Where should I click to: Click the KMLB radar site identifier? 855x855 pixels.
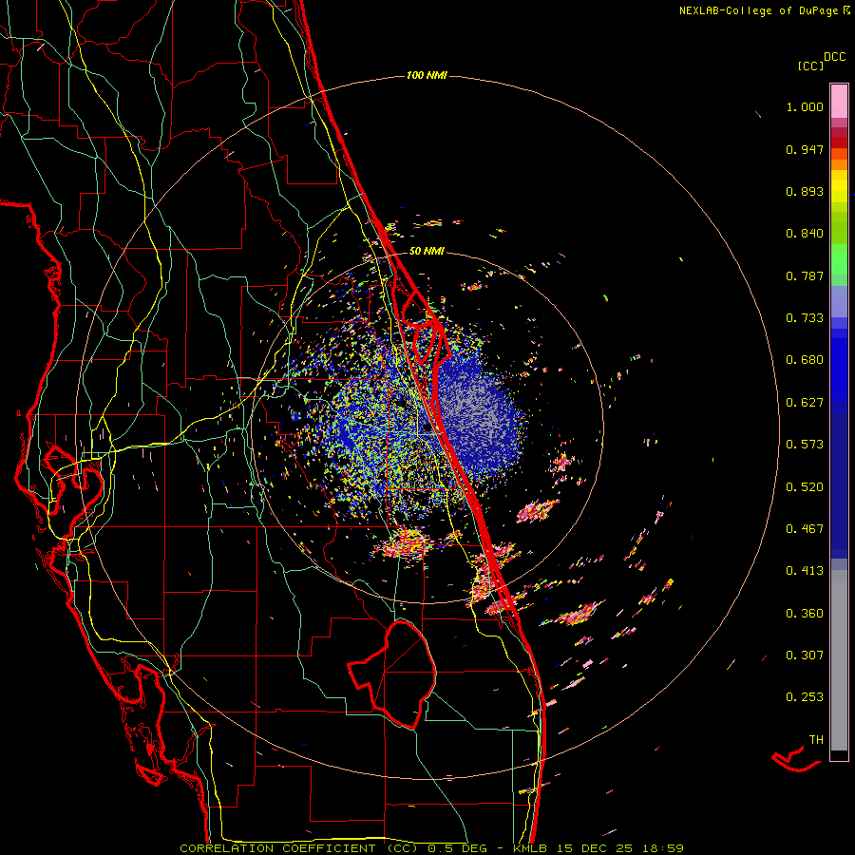[x=532, y=848]
